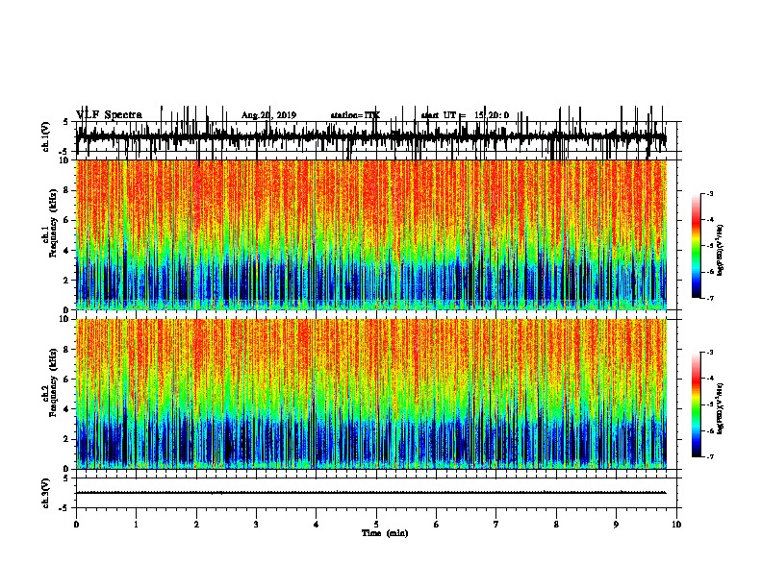
Task: Click the "-3" label on ch.1 color scale
Action: [710, 193]
